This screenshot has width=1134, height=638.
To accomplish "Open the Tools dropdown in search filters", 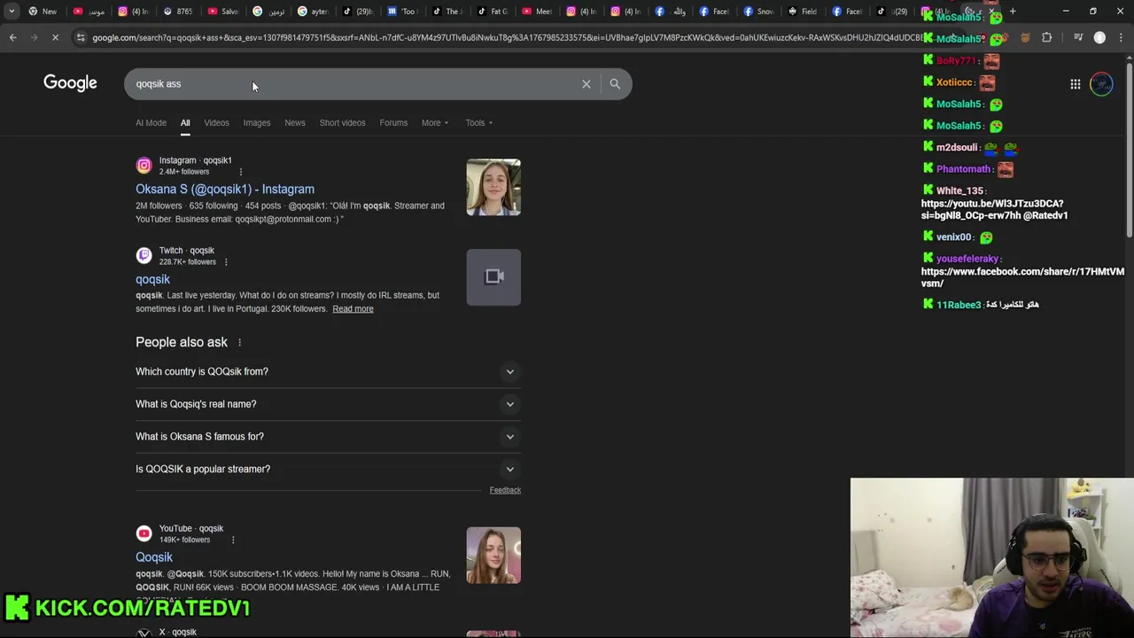I will coord(479,123).
